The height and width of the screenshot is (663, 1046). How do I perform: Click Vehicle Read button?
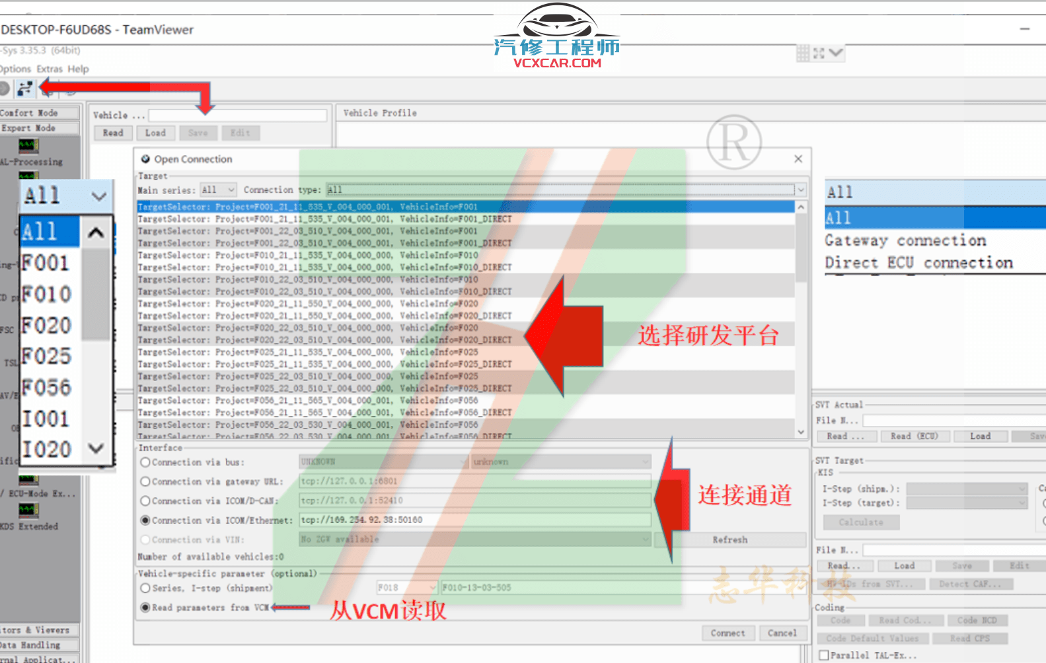click(113, 133)
